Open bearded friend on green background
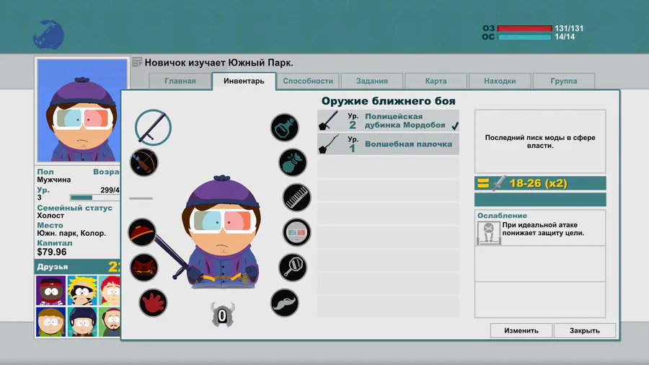The height and width of the screenshot is (365, 649). pos(110,322)
